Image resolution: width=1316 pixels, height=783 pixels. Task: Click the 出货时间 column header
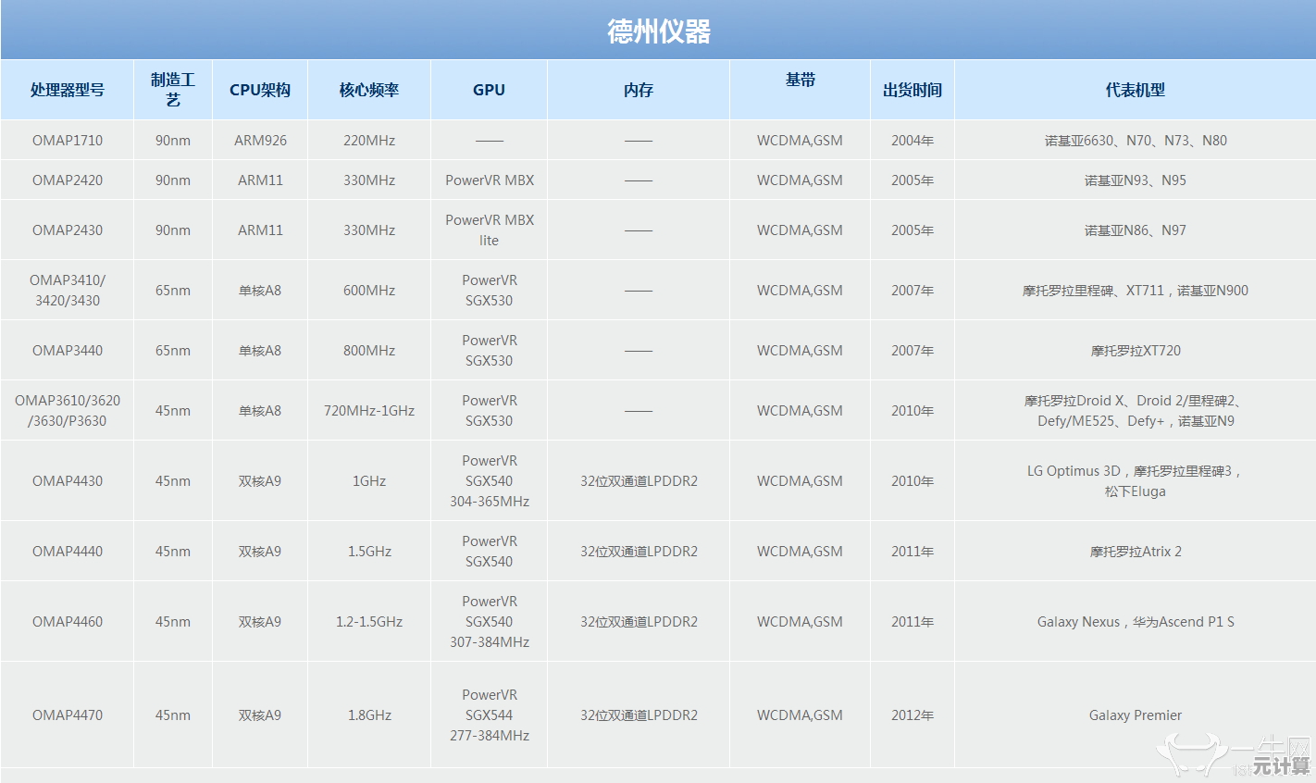[913, 90]
